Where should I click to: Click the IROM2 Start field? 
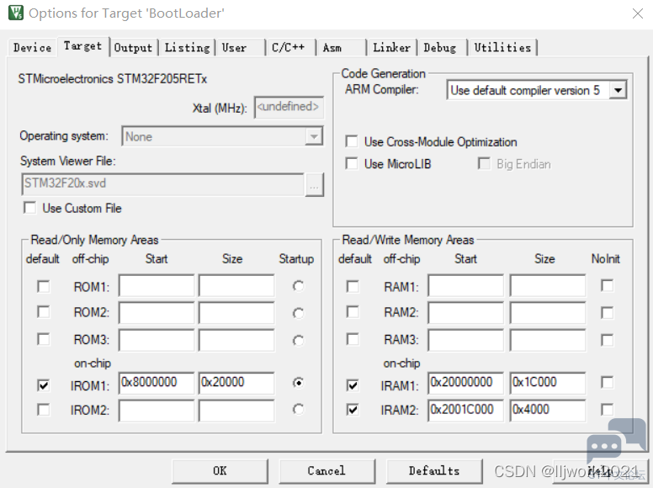coord(157,411)
